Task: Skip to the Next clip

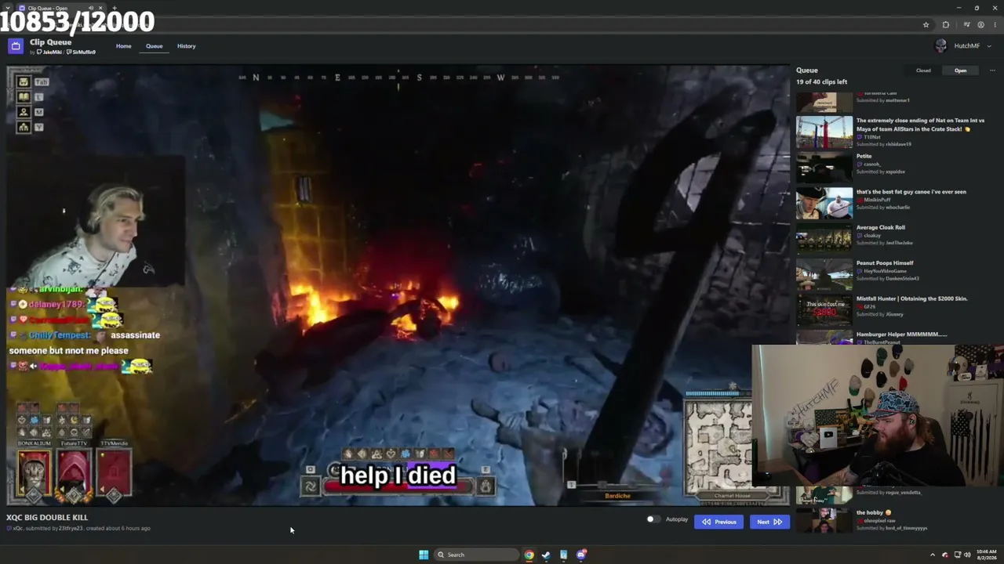Action: click(x=769, y=522)
